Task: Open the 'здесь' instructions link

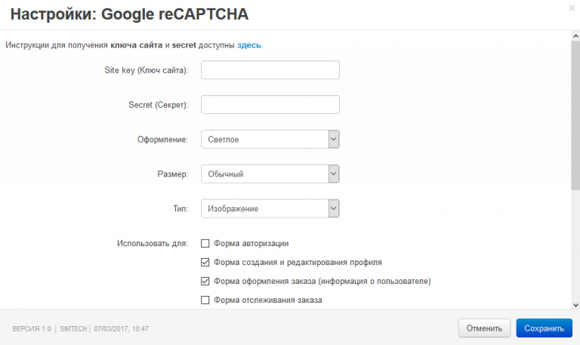Action: click(249, 45)
